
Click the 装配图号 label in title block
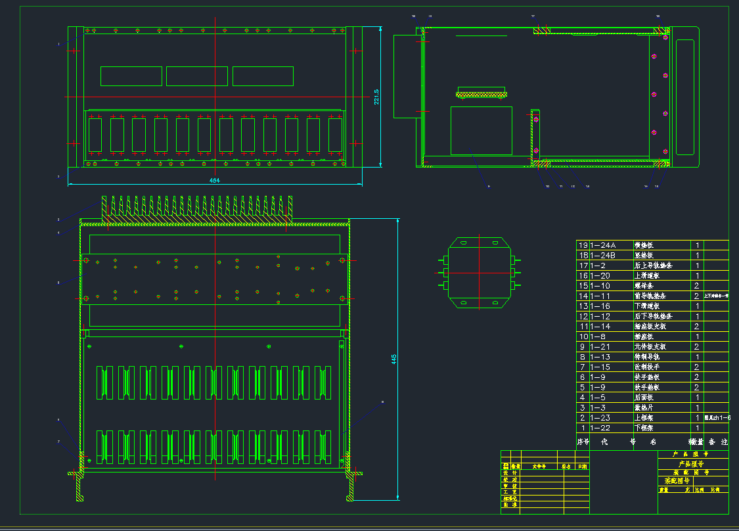click(677, 481)
